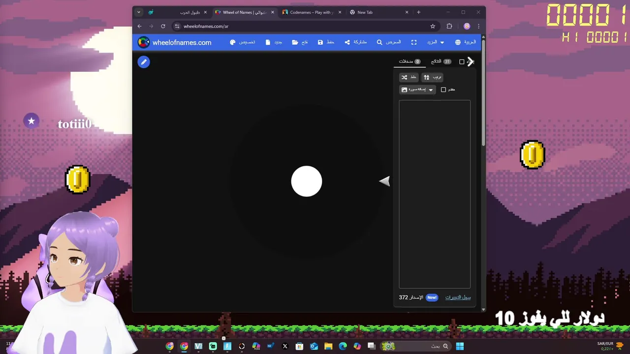The image size is (630, 354).
Task: Open the gallery (المعرض) search
Action: coord(389,42)
